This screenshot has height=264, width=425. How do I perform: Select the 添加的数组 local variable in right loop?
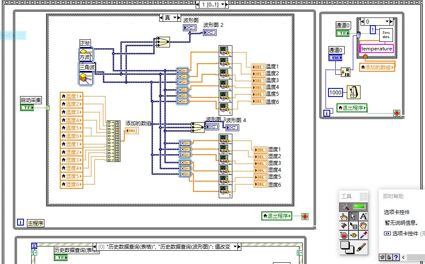coord(376,67)
